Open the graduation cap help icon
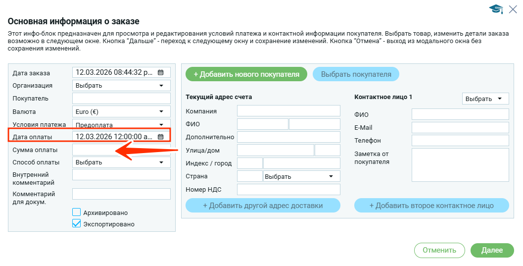 pos(495,9)
